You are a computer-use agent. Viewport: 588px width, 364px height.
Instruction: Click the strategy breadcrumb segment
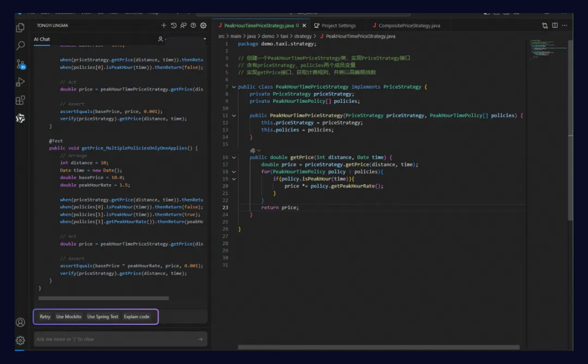pyautogui.click(x=303, y=36)
